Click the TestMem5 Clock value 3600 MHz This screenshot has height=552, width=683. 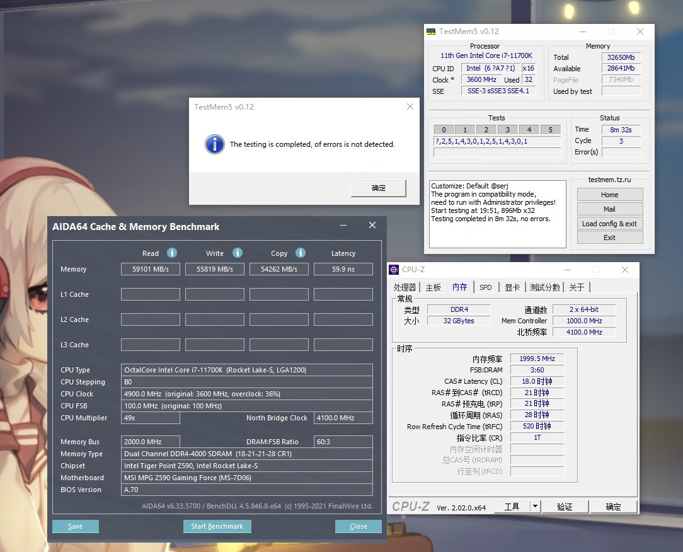pos(481,79)
